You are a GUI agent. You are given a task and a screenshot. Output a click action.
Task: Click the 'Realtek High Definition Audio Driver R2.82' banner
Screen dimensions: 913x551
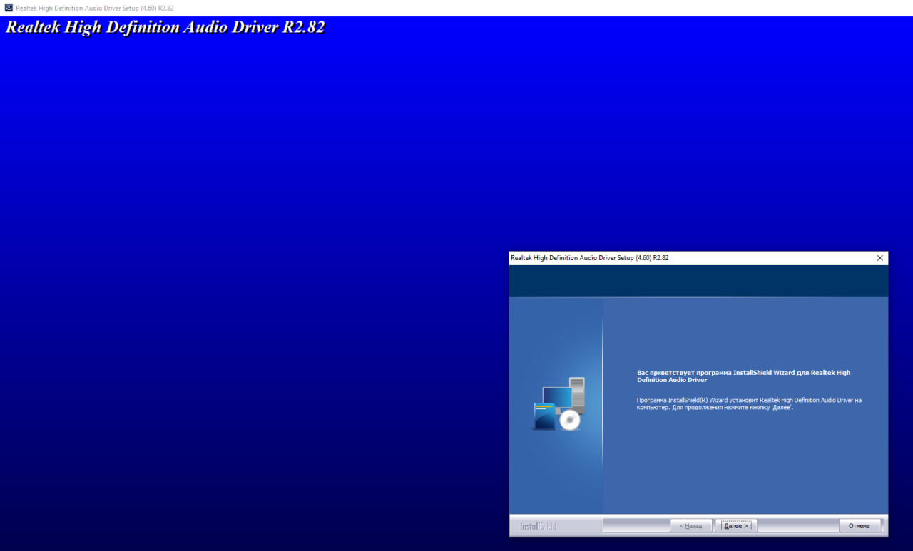[x=165, y=28]
